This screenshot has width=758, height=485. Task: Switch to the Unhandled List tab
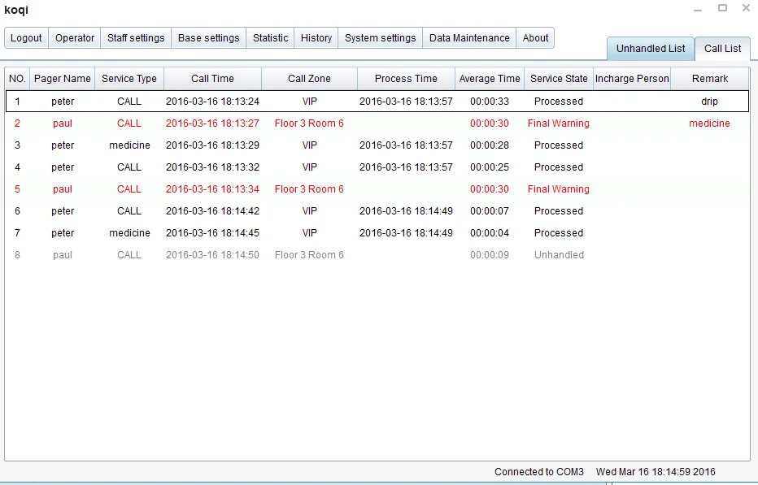click(x=651, y=49)
